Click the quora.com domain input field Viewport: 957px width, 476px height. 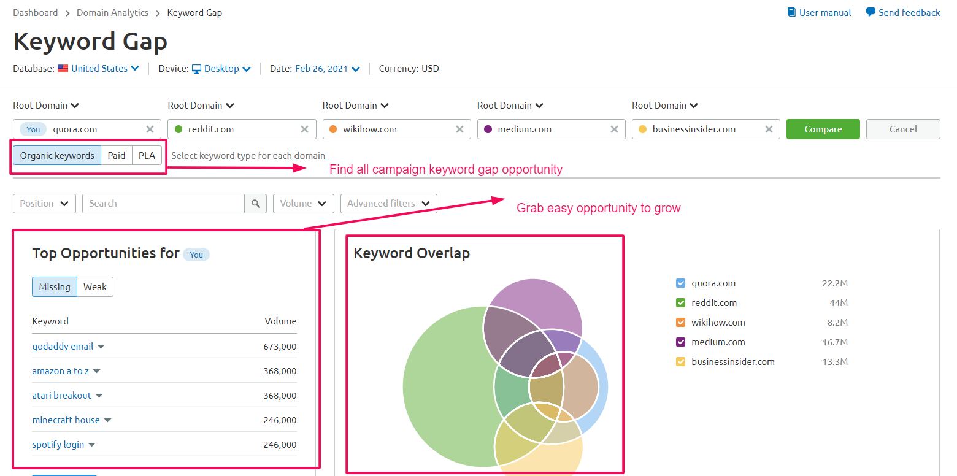[x=87, y=129]
